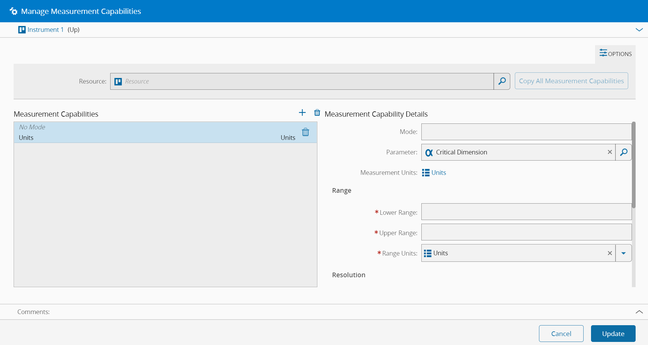Open the Units measurement link
The image size is (648, 345).
pyautogui.click(x=438, y=173)
